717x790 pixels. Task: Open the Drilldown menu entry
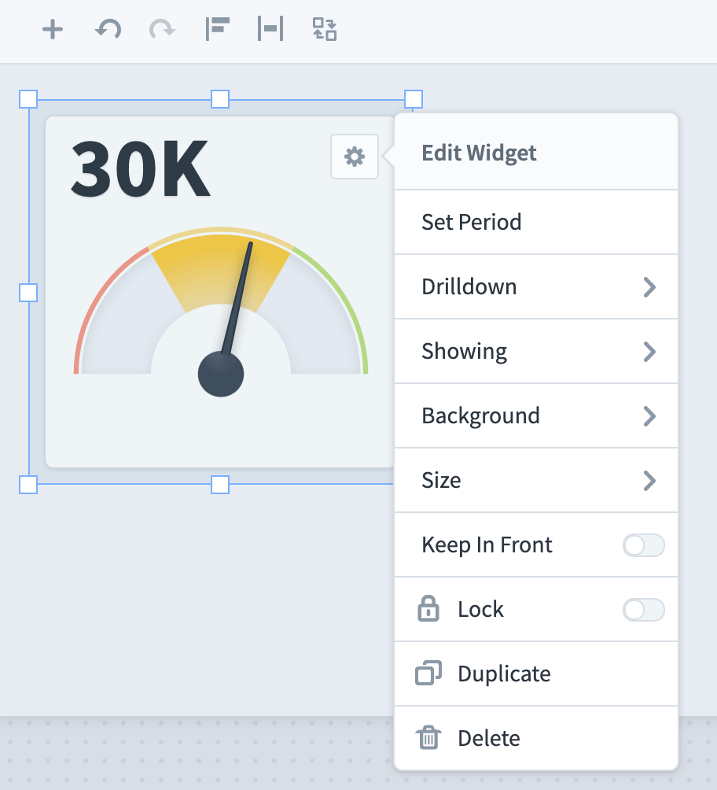[x=536, y=286]
